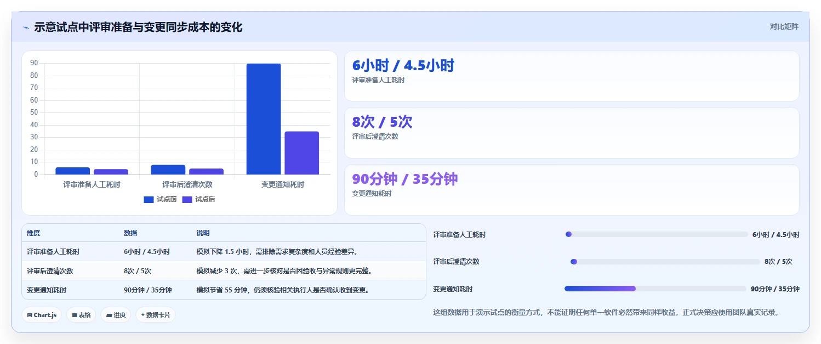Click the 试点前 bar for 评审后澄清次数
This screenshot has height=344, width=821.
(168, 170)
